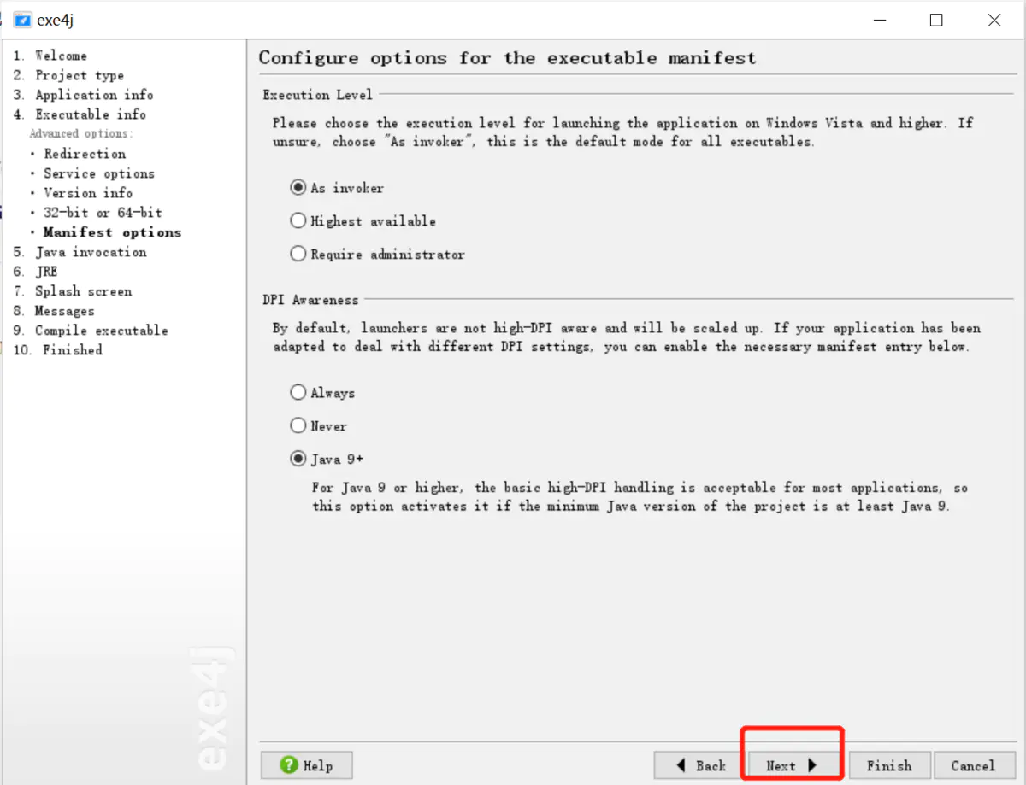The width and height of the screenshot is (1026, 785).
Task: Click the green question mark Help icon
Action: click(x=289, y=765)
